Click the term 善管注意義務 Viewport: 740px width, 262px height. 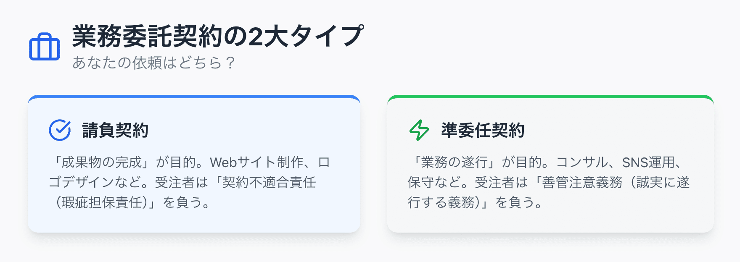coord(582,182)
